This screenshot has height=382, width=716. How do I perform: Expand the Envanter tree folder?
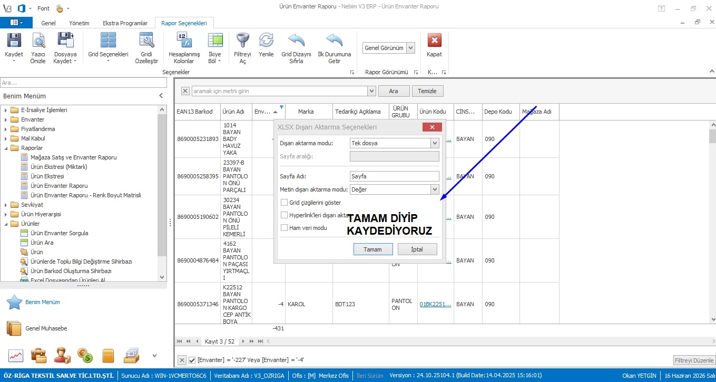coord(5,119)
